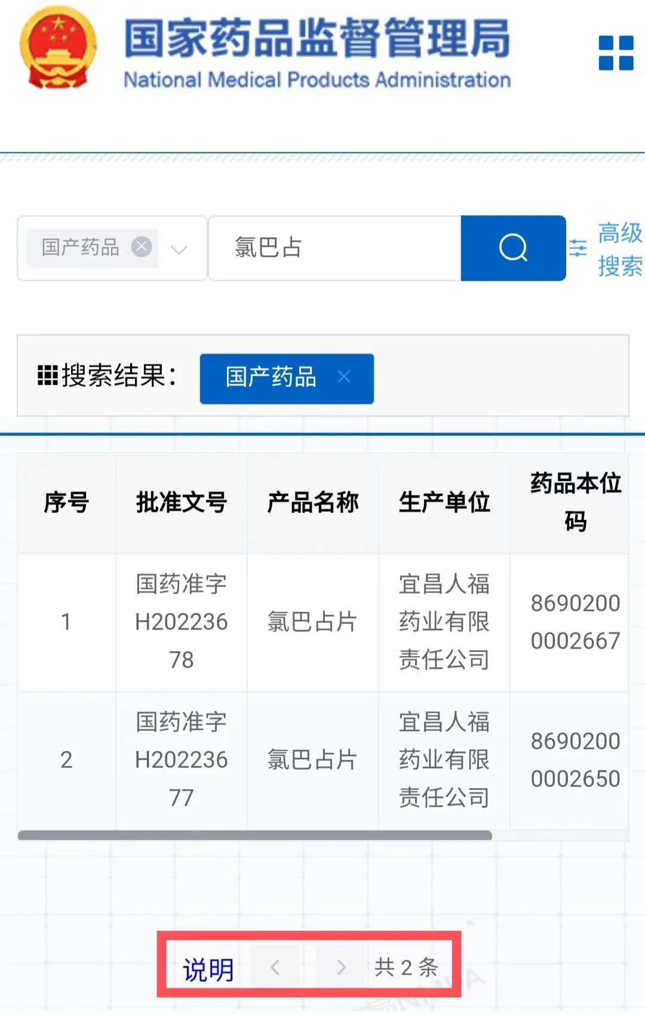Expand the drug category dropdown arrow

pos(179,249)
